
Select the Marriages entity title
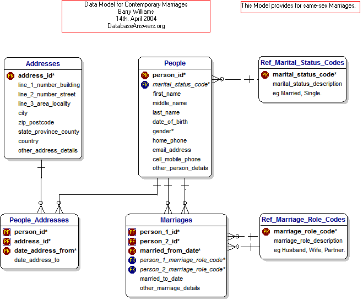(x=176, y=220)
